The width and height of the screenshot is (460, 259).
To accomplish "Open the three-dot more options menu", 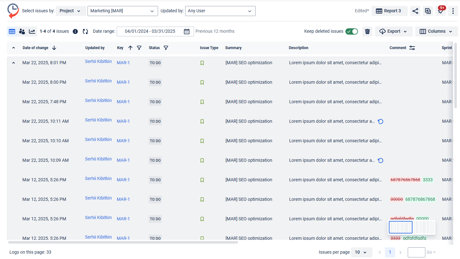I will (x=453, y=11).
